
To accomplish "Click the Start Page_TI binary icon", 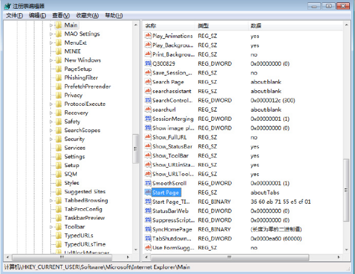I will (x=148, y=201).
